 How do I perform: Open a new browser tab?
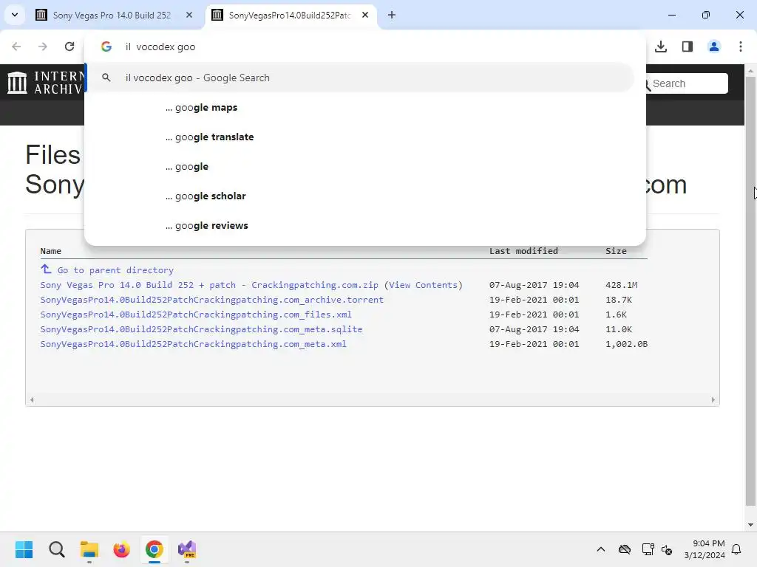click(392, 15)
